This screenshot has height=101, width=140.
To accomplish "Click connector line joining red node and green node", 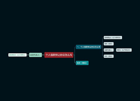I will pos(43,55).
